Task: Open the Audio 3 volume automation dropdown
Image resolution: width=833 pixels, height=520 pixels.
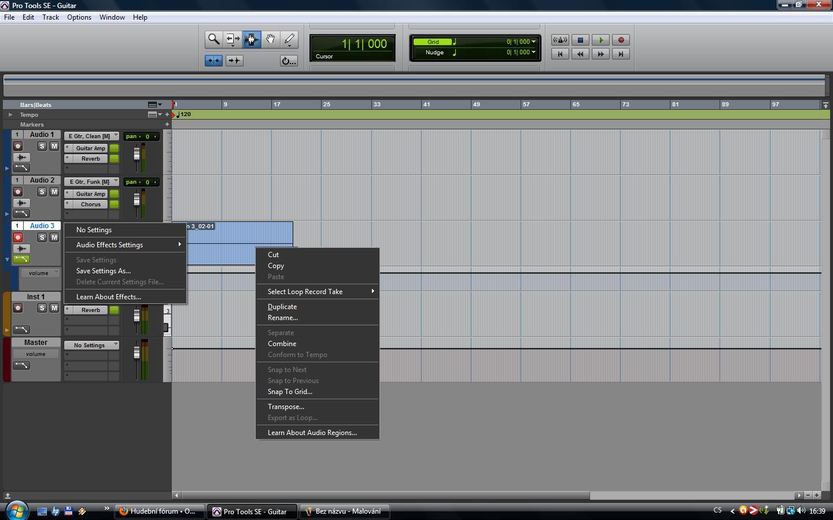Action: [39, 273]
